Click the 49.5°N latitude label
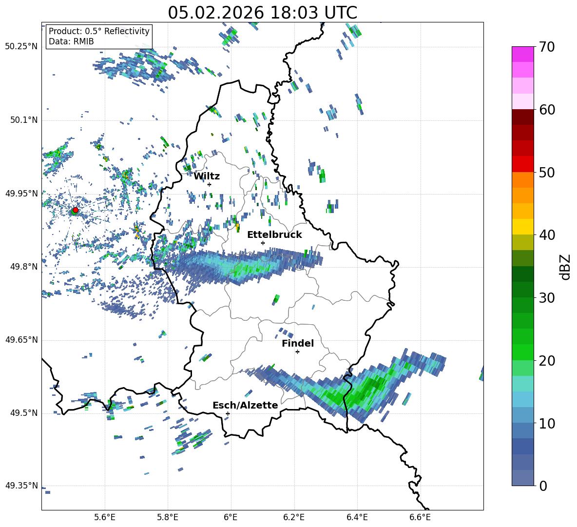 (x=23, y=413)
